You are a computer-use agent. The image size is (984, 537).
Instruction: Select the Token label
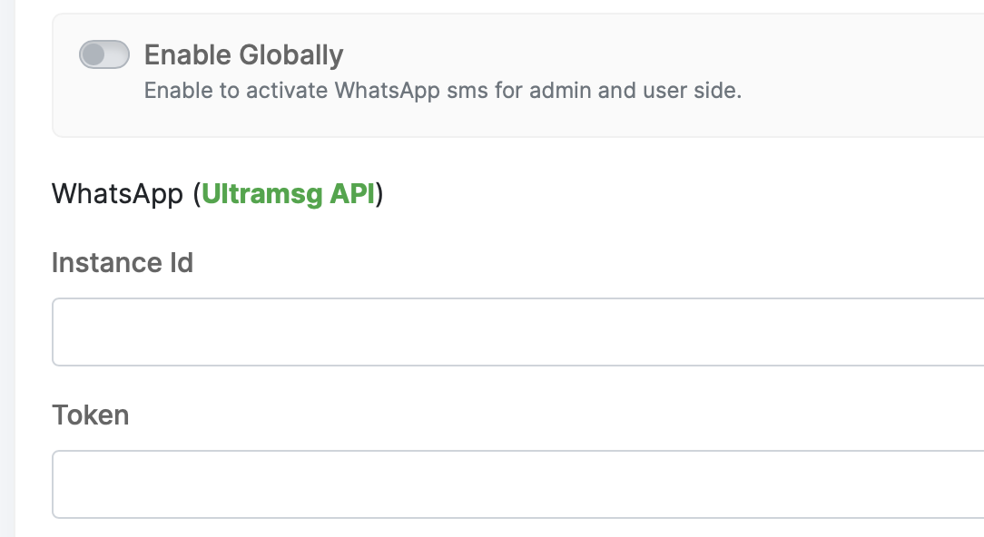click(91, 415)
